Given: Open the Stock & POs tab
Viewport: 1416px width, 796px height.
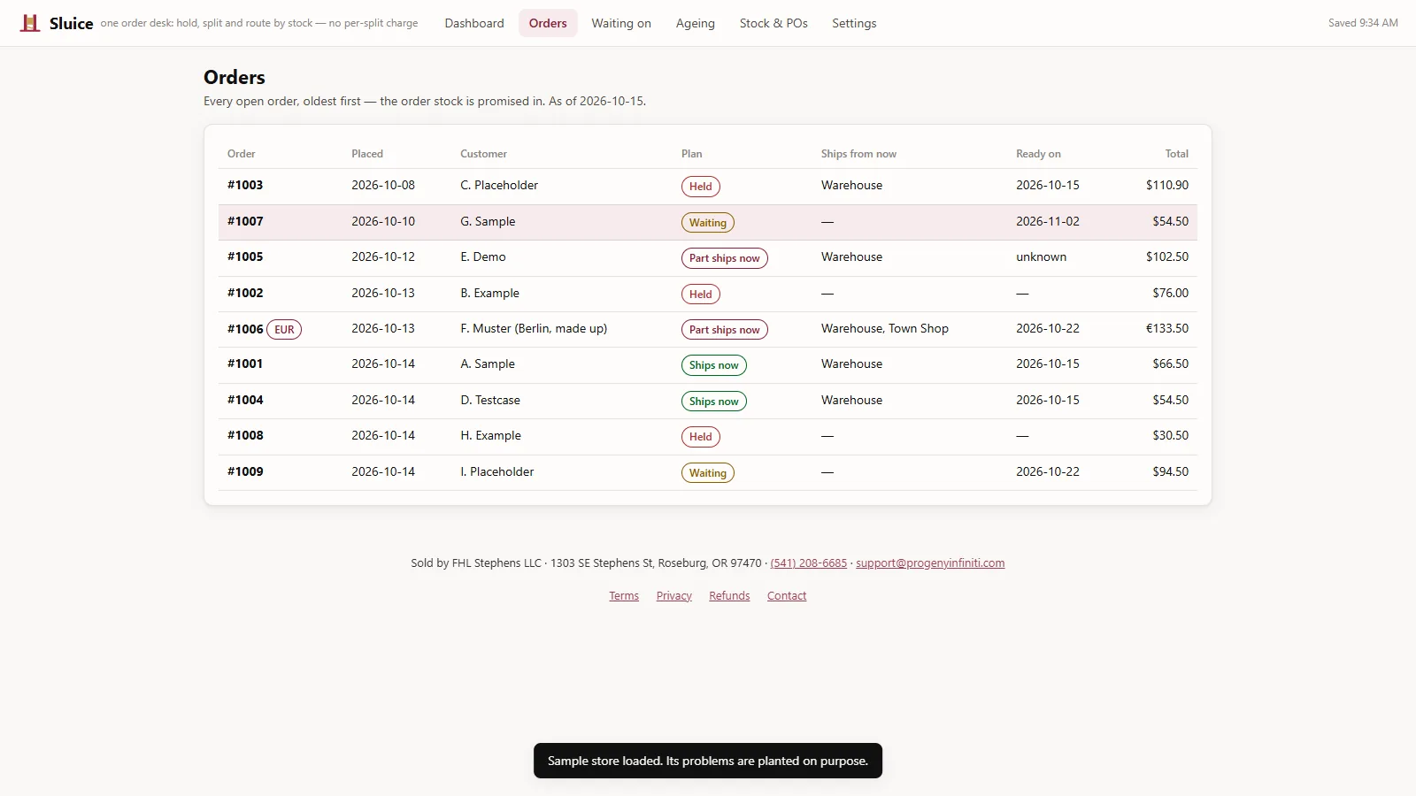Looking at the screenshot, I should pyautogui.click(x=773, y=23).
